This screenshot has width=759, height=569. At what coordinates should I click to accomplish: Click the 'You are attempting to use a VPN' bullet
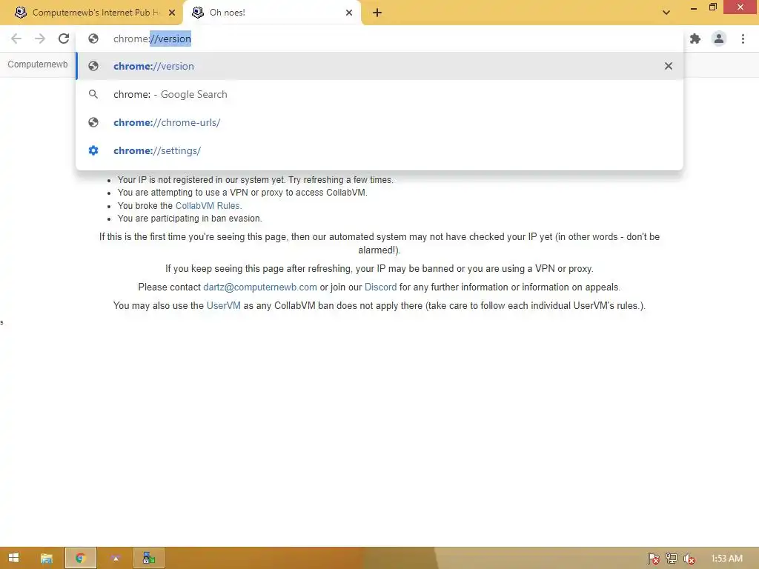point(242,193)
